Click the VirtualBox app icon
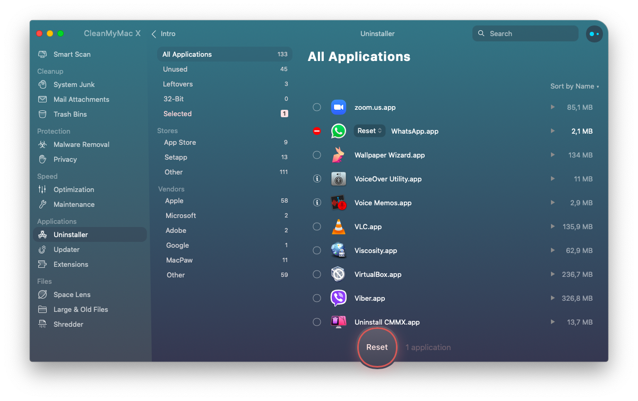 [x=339, y=274]
